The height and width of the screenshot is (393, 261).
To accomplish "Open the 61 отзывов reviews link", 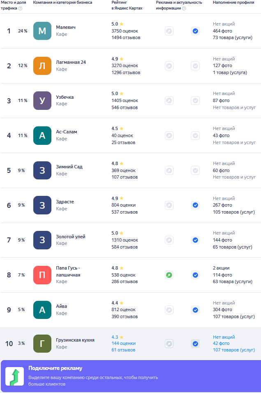I will (123, 350).
